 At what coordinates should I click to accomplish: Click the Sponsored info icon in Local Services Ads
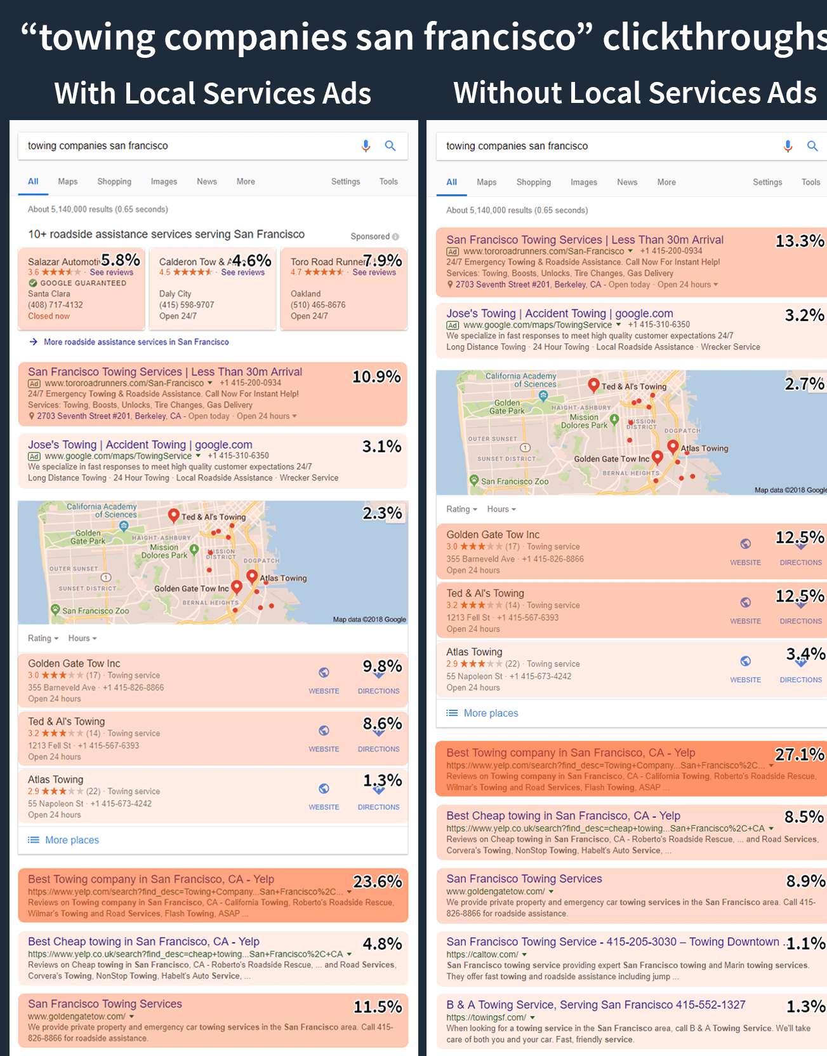pos(395,236)
